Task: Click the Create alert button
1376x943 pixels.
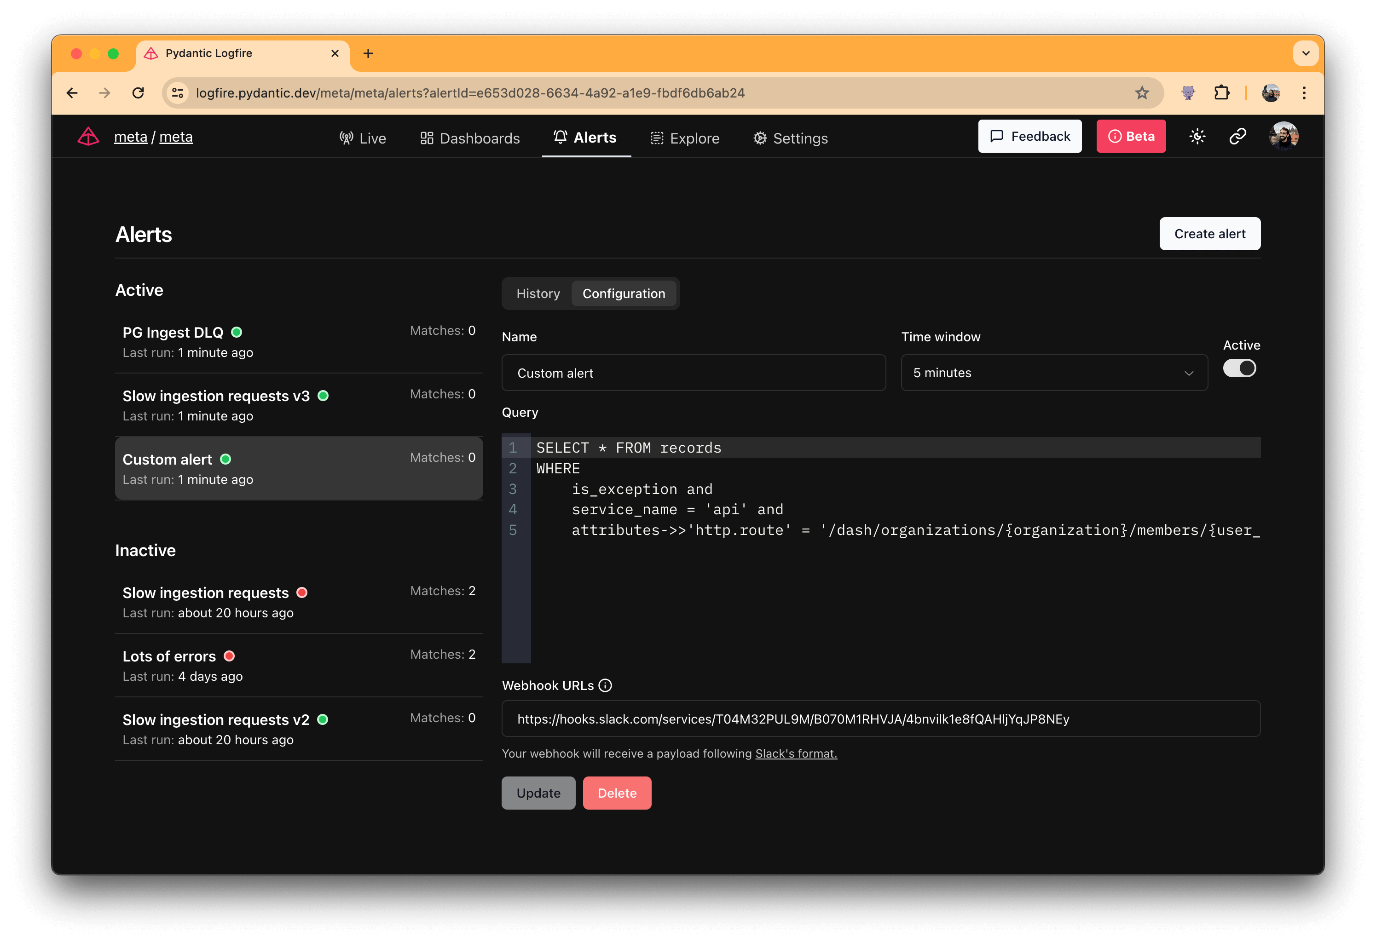Action: 1209,234
